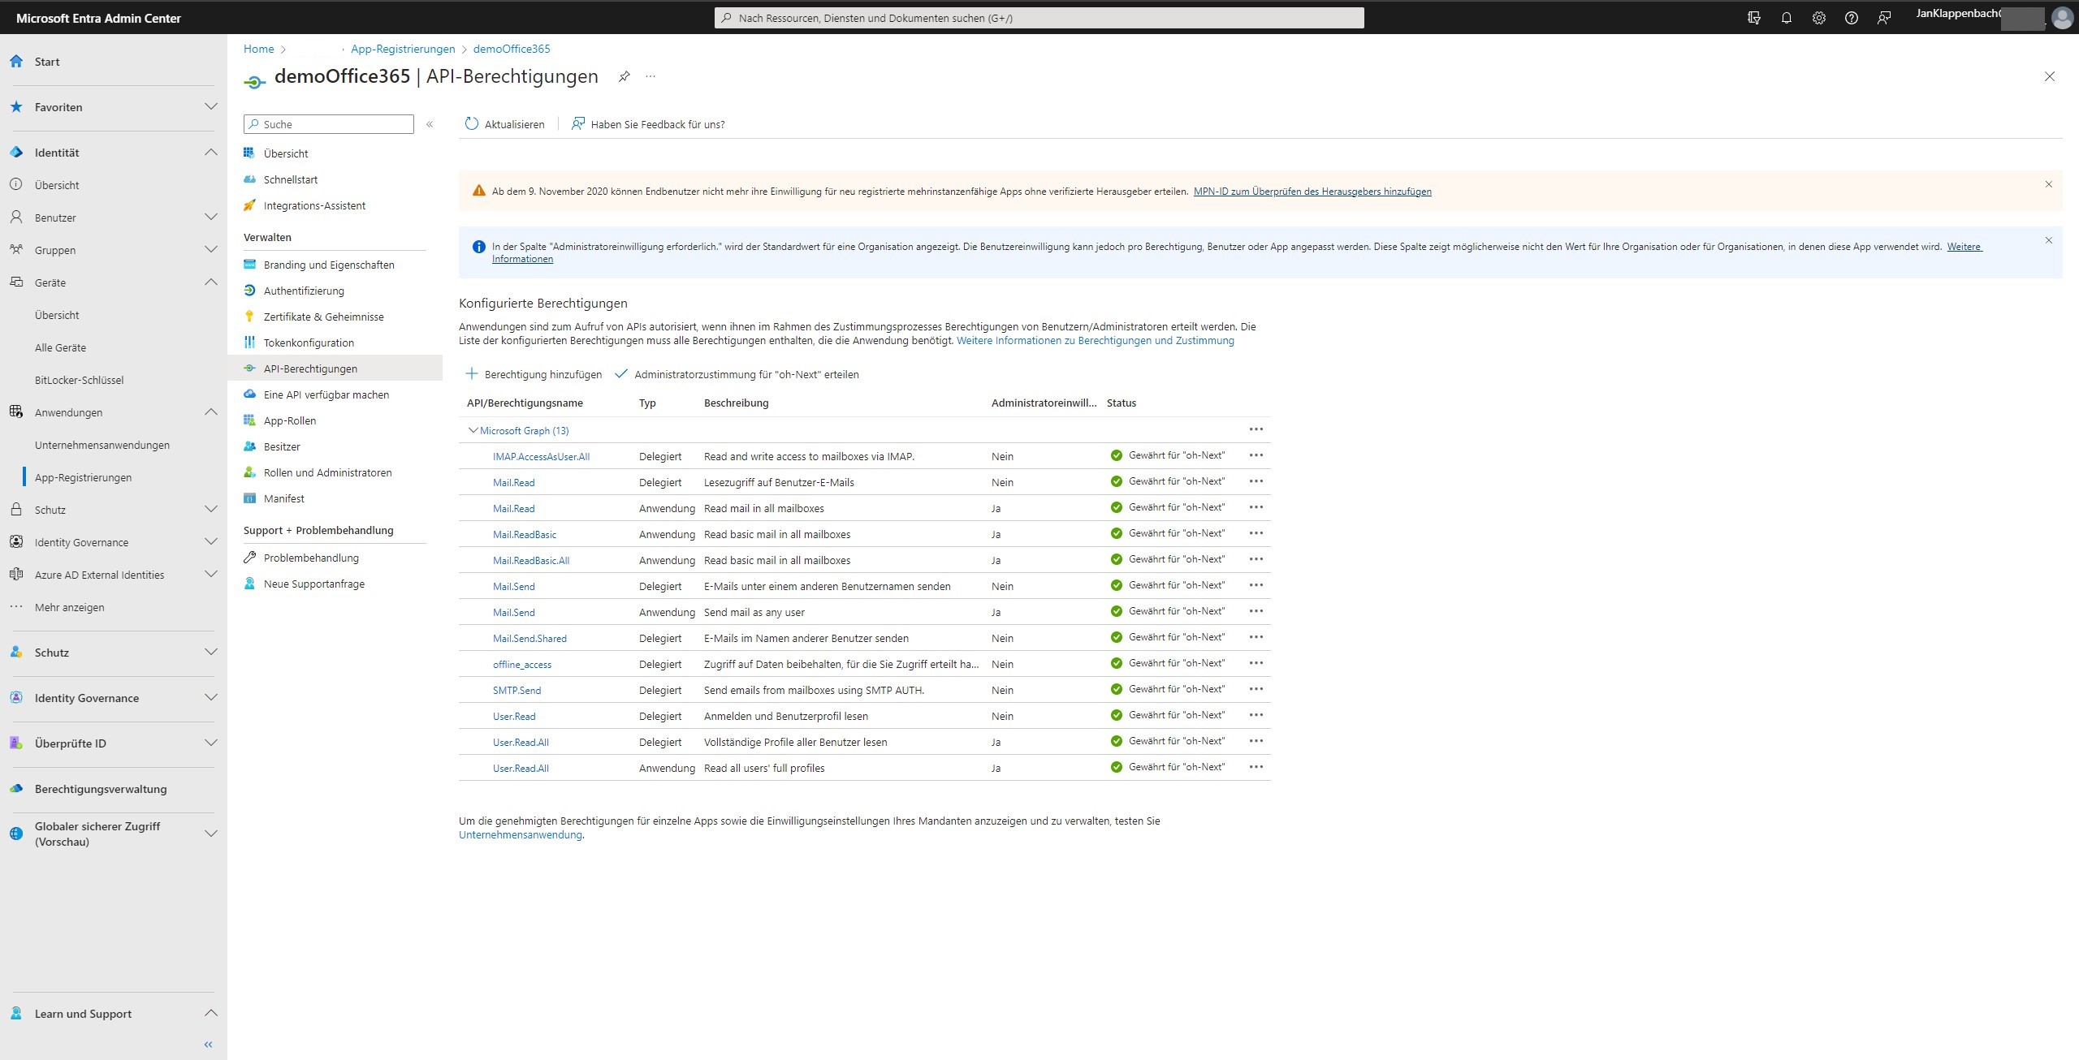2079x1060 pixels.
Task: Open the top bar feedback icon
Action: 1883,18
